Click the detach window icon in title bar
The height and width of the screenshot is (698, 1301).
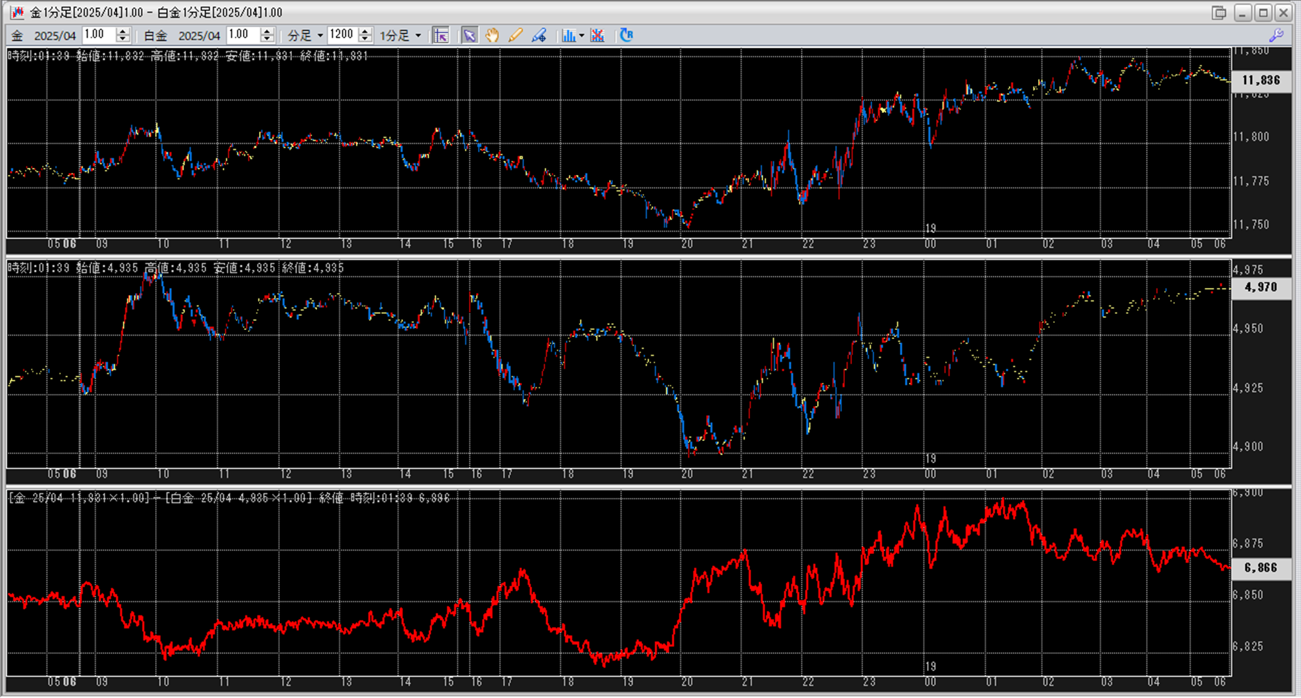1219,12
